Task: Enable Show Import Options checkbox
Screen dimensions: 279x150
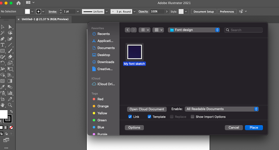Action: tap(192, 117)
